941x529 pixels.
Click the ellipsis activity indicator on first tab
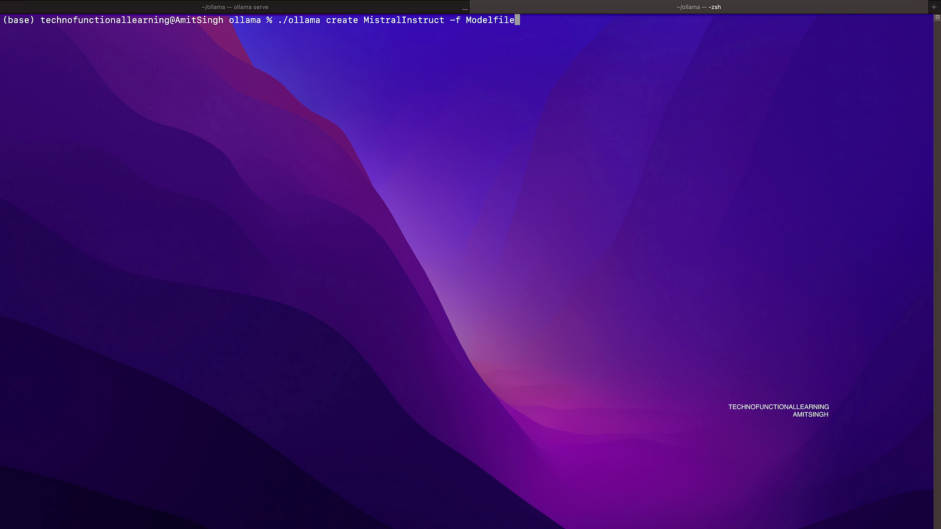[465, 8]
